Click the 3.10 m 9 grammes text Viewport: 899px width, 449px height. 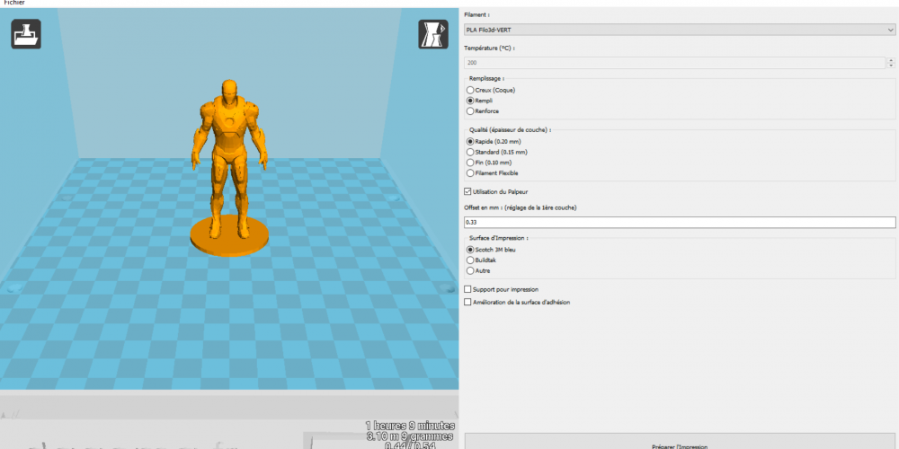point(410,436)
